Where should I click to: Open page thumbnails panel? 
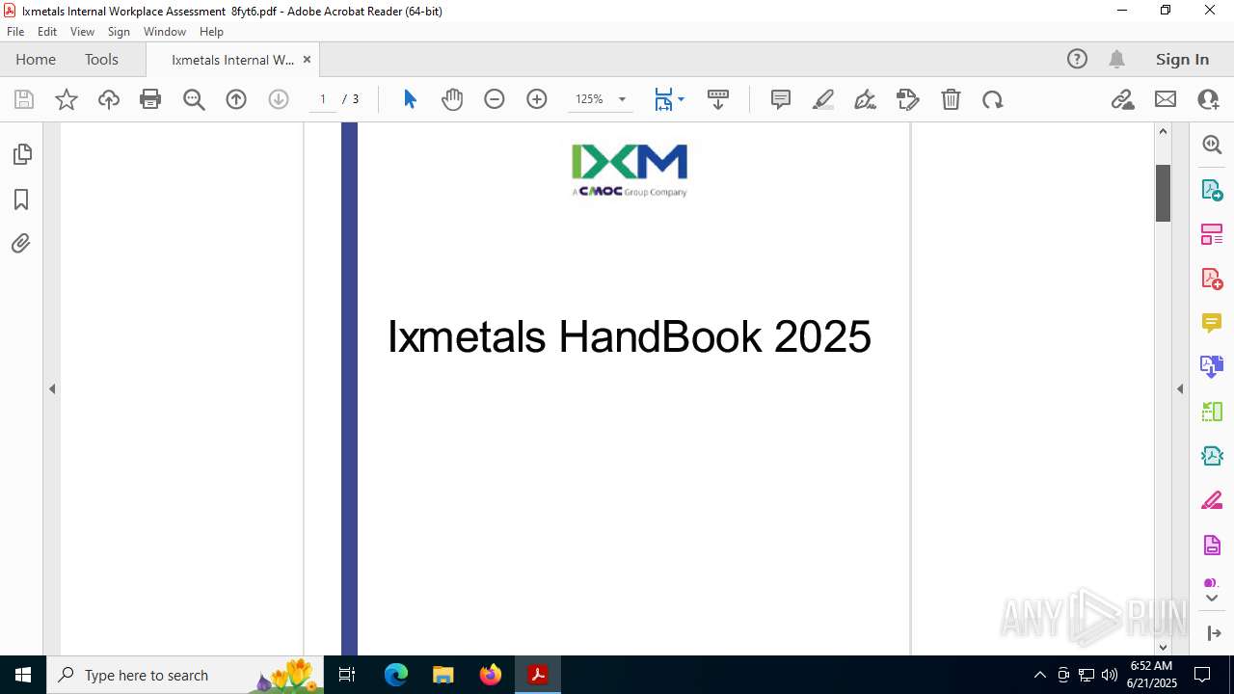click(21, 154)
